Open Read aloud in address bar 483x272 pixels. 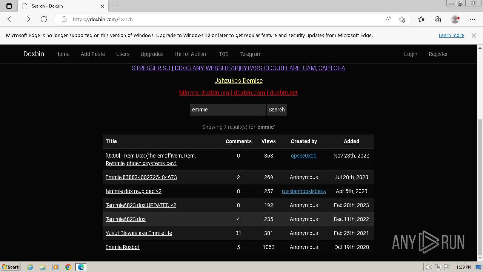pyautogui.click(x=388, y=19)
